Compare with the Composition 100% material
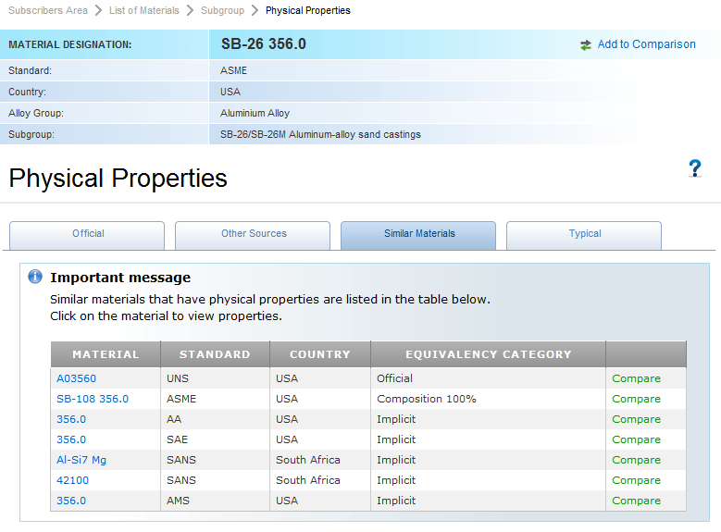 tap(636, 399)
